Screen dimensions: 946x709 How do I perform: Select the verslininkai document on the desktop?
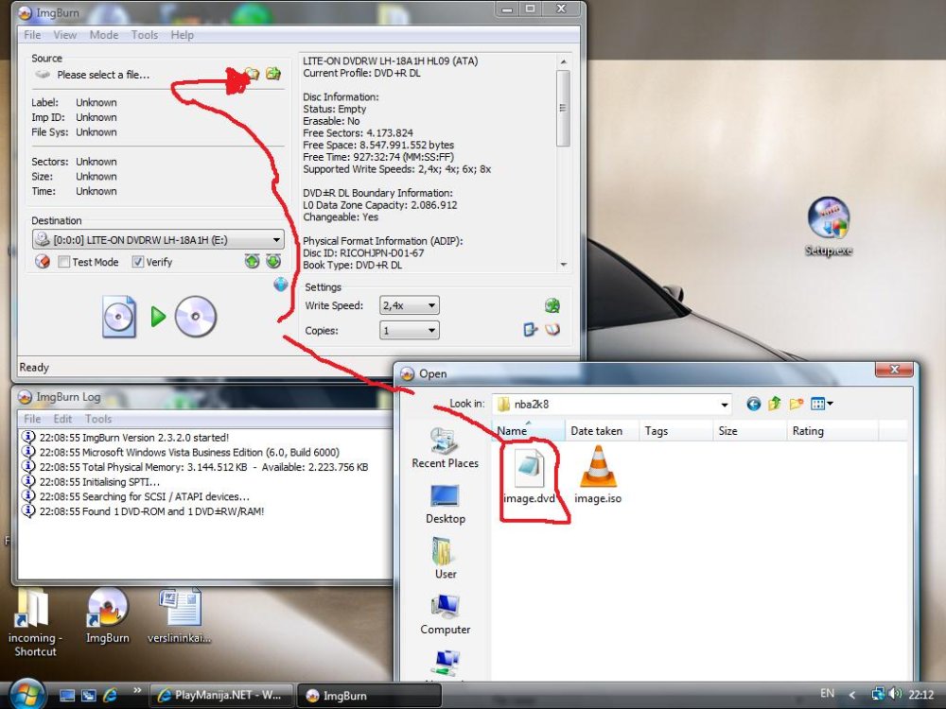coord(179,615)
